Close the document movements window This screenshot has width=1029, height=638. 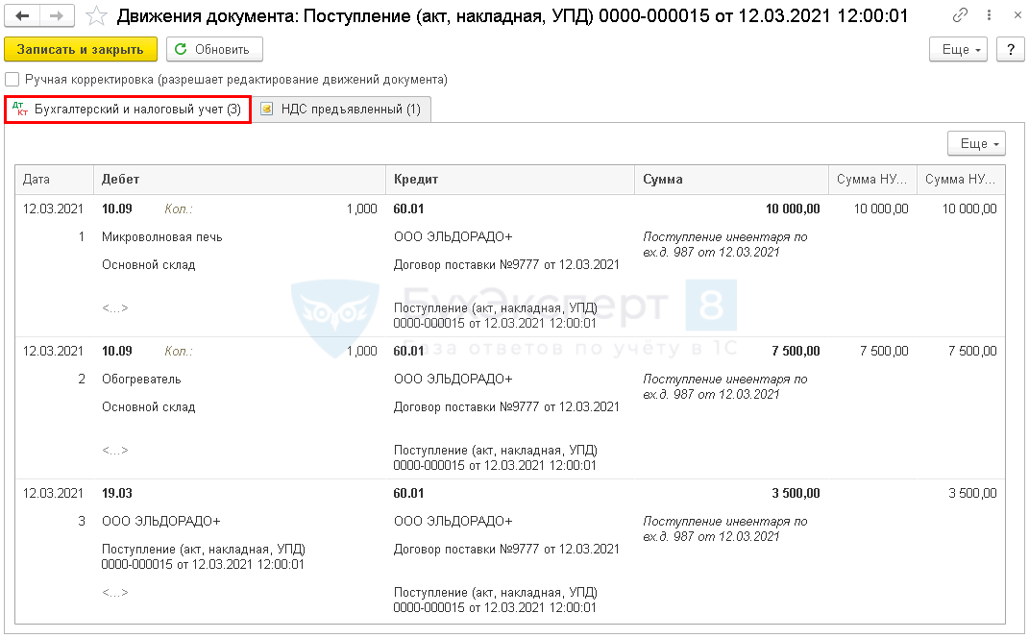1009,16
